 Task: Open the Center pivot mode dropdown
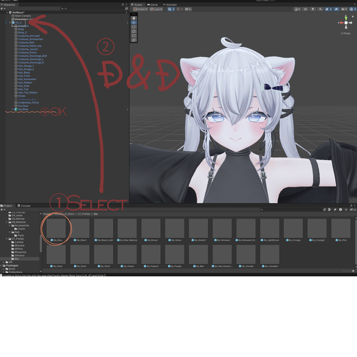(x=140, y=9)
